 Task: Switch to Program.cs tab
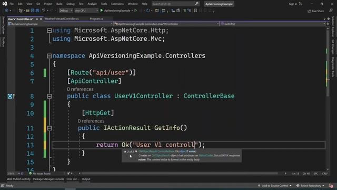tap(96, 19)
